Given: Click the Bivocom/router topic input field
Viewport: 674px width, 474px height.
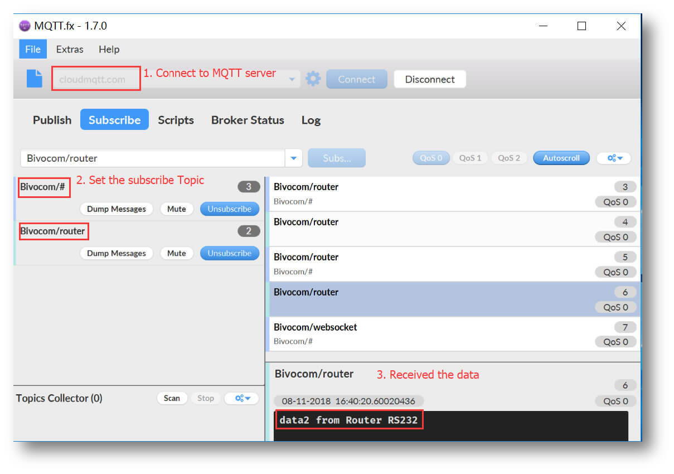Looking at the screenshot, I should coord(153,158).
